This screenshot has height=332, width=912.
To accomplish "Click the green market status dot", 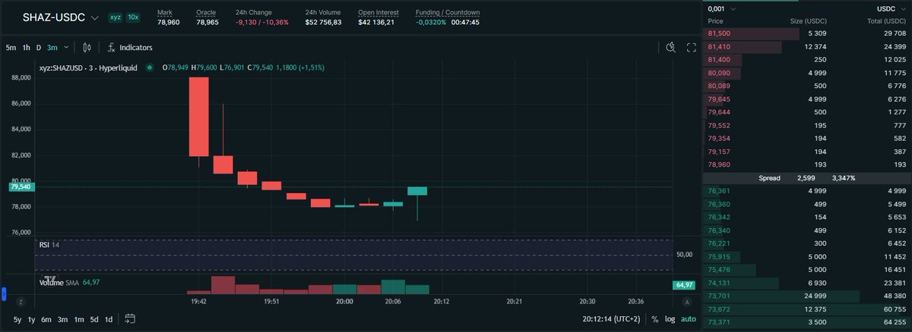I will [x=150, y=67].
